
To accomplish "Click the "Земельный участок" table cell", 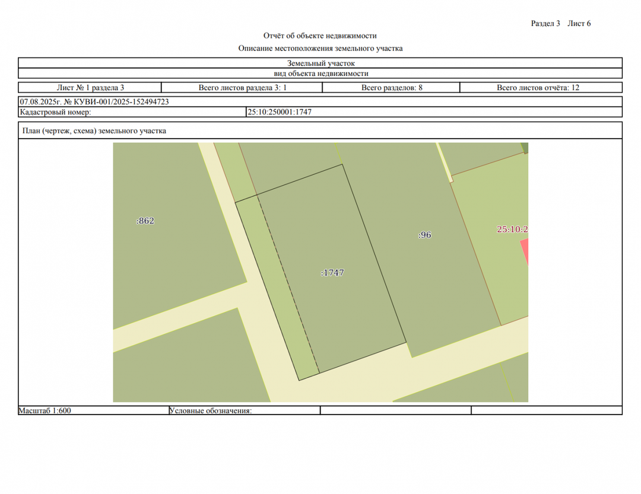I will 320,63.
